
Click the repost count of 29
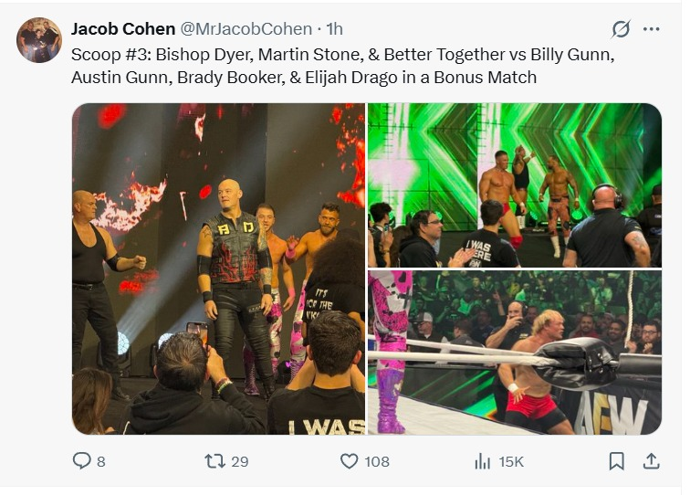click(x=239, y=462)
